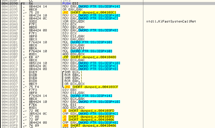Image resolution: width=215 pixels, height=128 pixels.
Task: Click the ntdll.KiFastSystemCallRet comment
Action: pyautogui.click(x=171, y=21)
